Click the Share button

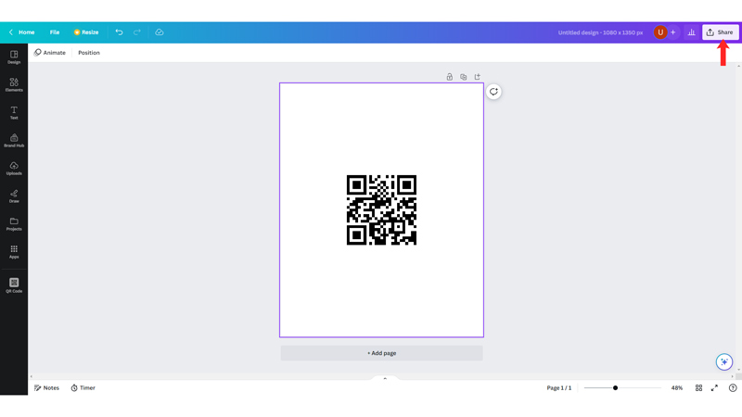721,32
